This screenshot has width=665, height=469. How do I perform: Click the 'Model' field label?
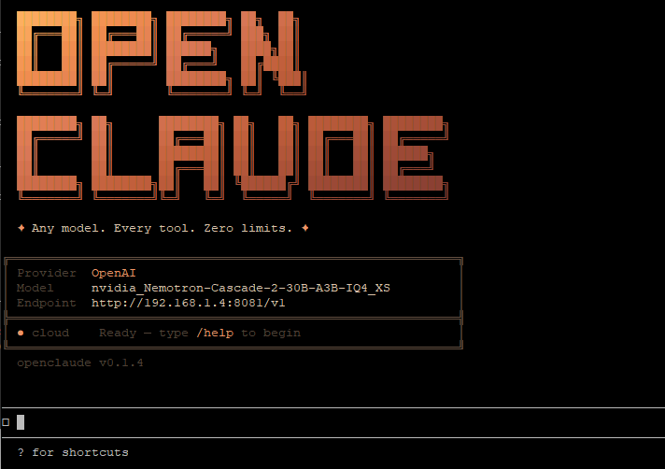tap(35, 288)
